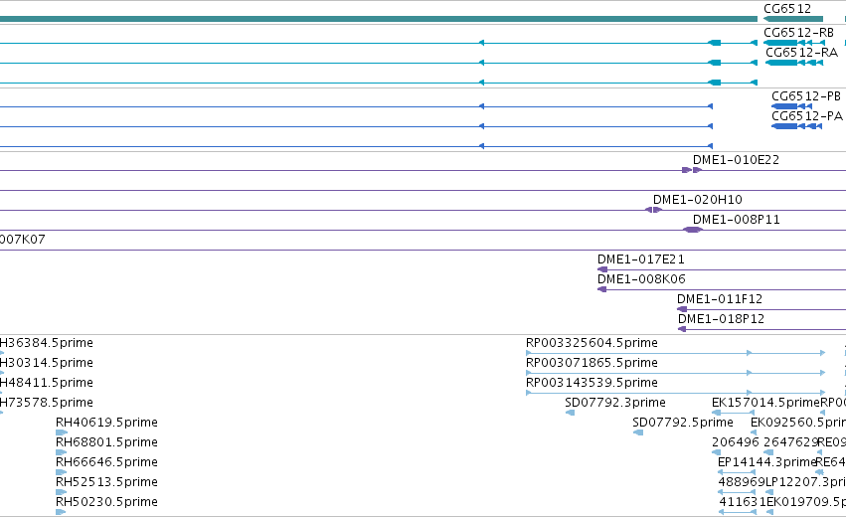Click the DME1-017E21 clone label
846x517 pixels.
tap(641, 259)
